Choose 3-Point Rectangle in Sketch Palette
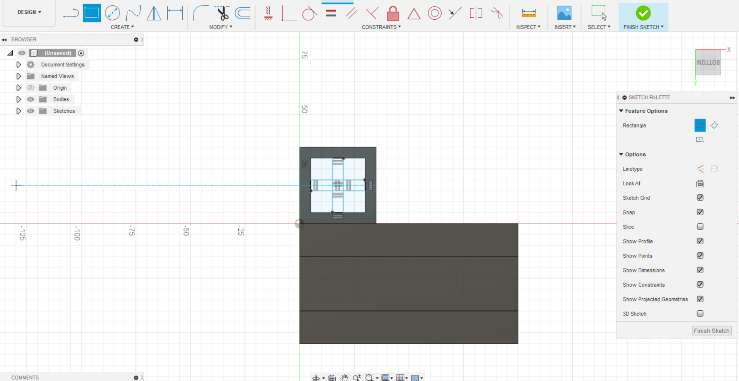Image resolution: width=739 pixels, height=381 pixels. (x=714, y=125)
